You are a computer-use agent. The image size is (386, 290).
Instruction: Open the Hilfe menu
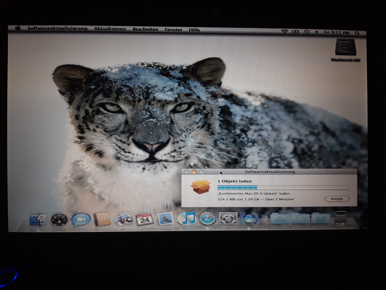pyautogui.click(x=194, y=30)
